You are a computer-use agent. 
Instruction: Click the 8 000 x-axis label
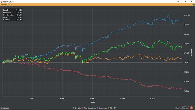tap(122, 99)
